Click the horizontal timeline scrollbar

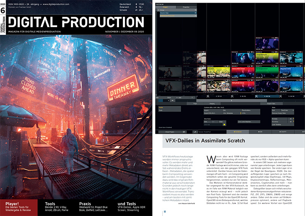click(x=231, y=101)
